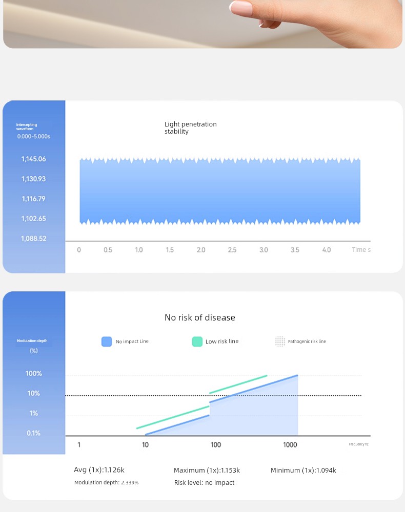Click the 'Maximum (1x):1.153k' statistic

click(x=207, y=470)
